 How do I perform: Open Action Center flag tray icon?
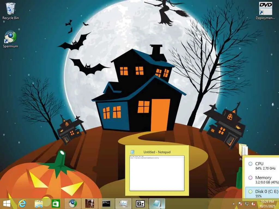pos(240,204)
